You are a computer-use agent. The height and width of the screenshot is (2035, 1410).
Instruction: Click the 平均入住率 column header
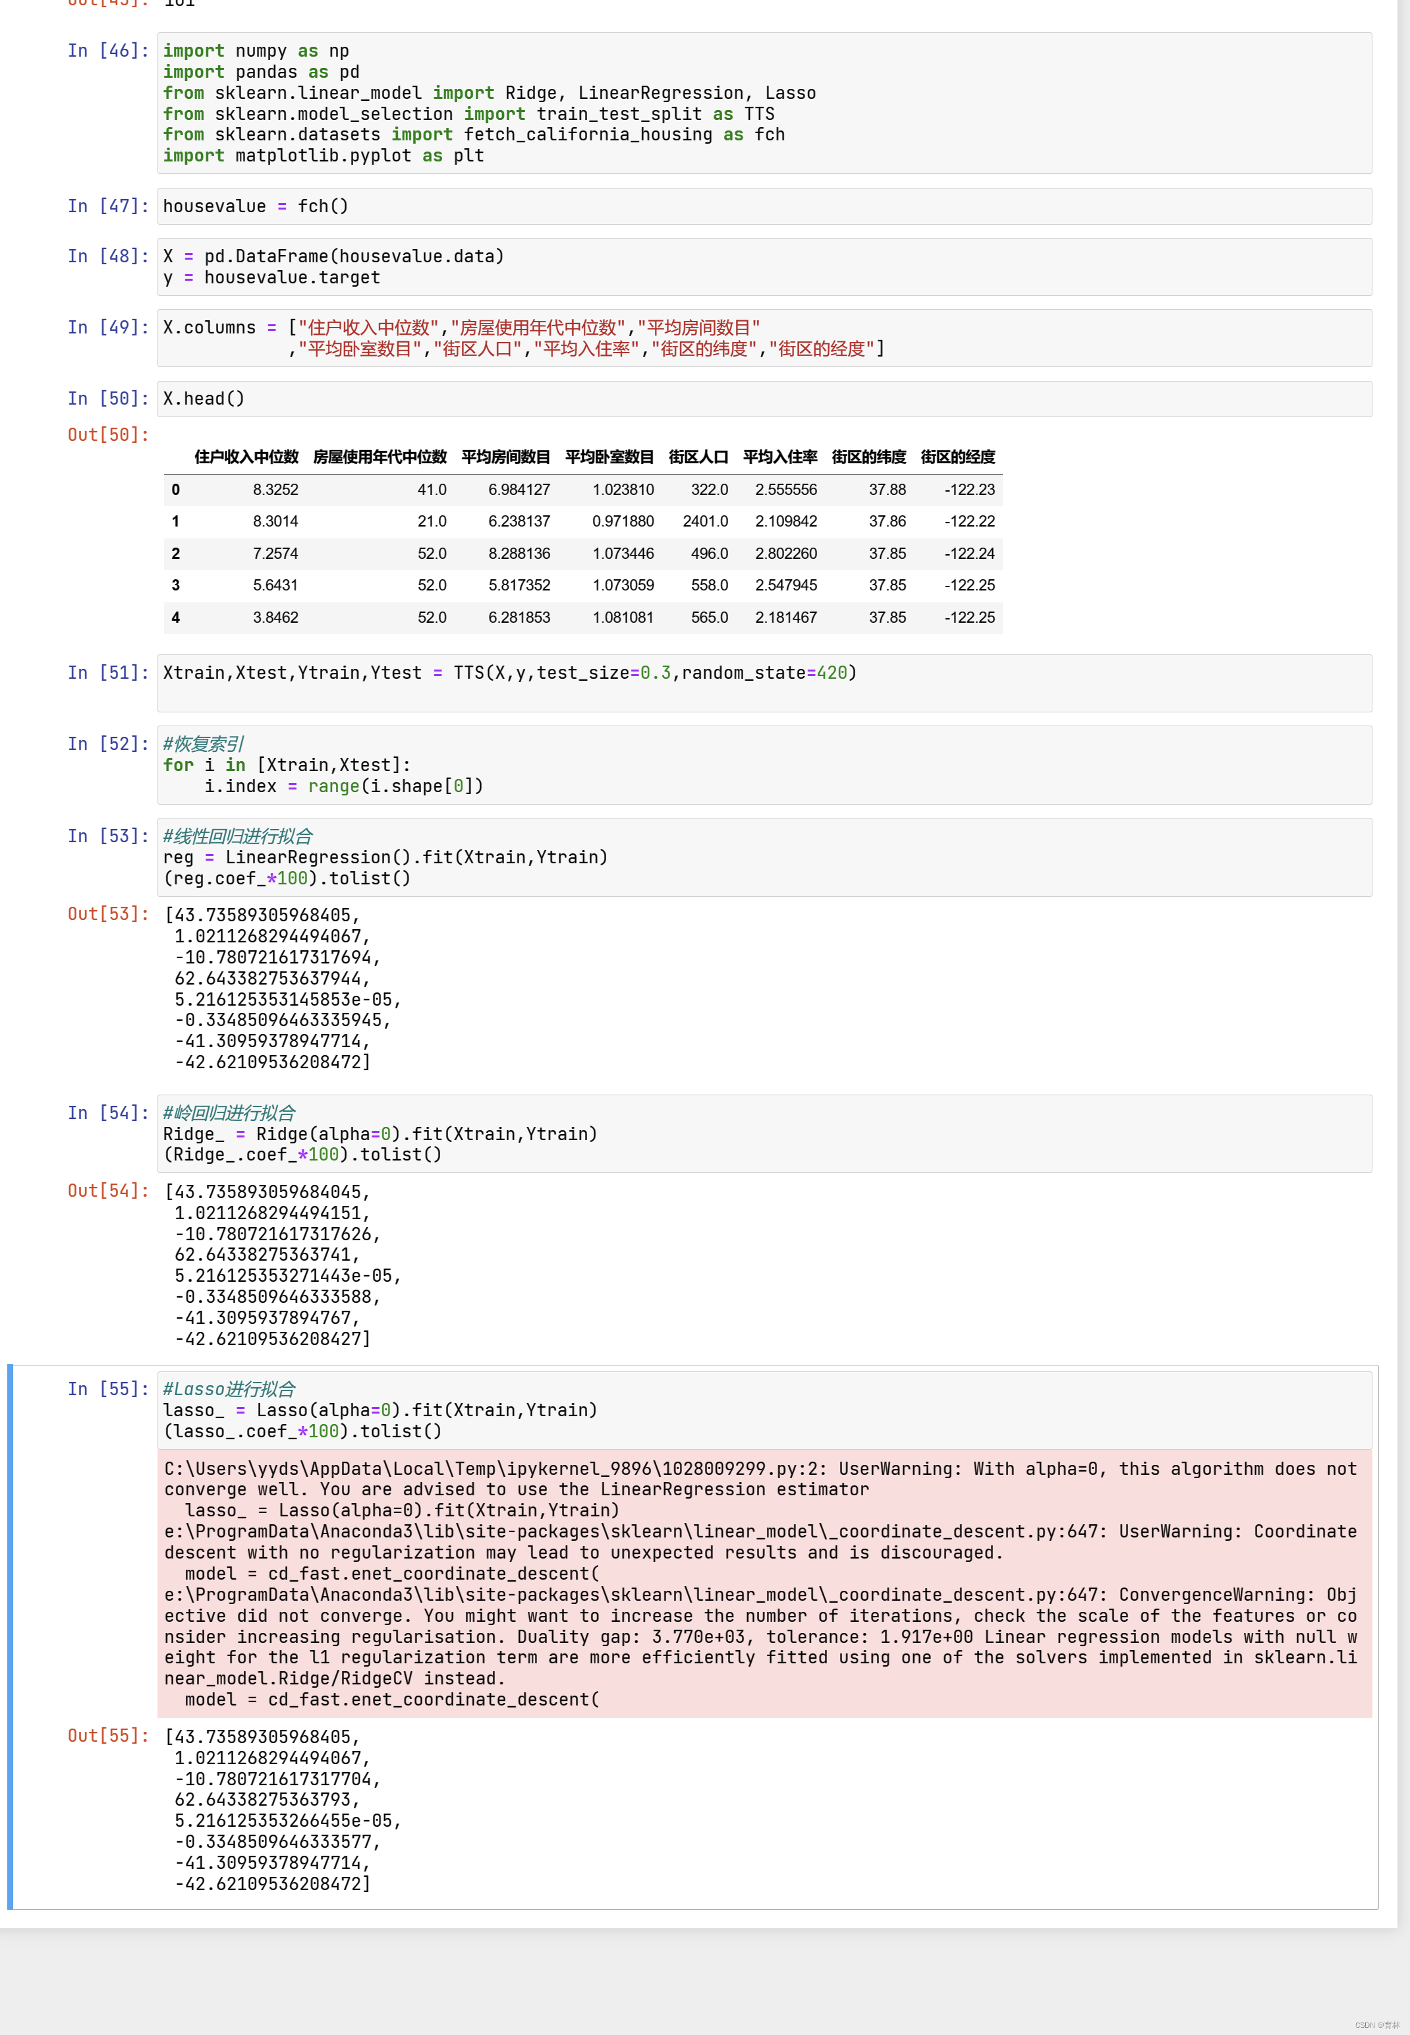tap(780, 457)
